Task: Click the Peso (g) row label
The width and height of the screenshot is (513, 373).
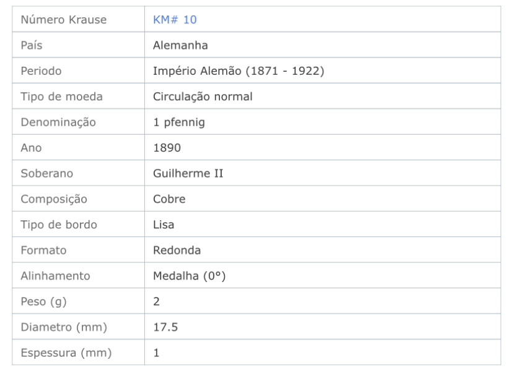Action: (43, 301)
